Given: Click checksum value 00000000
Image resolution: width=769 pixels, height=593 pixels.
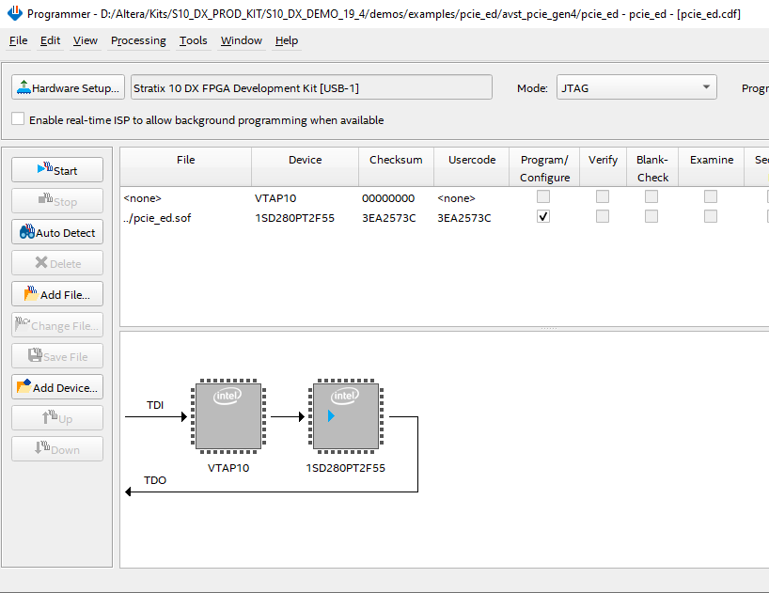Looking at the screenshot, I should 388,198.
